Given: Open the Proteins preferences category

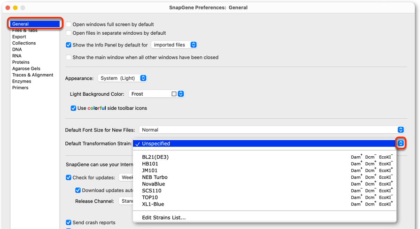Looking at the screenshot, I should coord(21,62).
